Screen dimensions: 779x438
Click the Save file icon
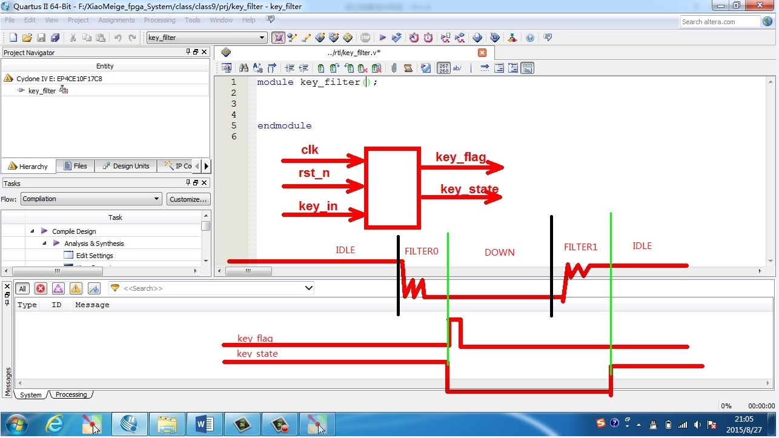41,38
